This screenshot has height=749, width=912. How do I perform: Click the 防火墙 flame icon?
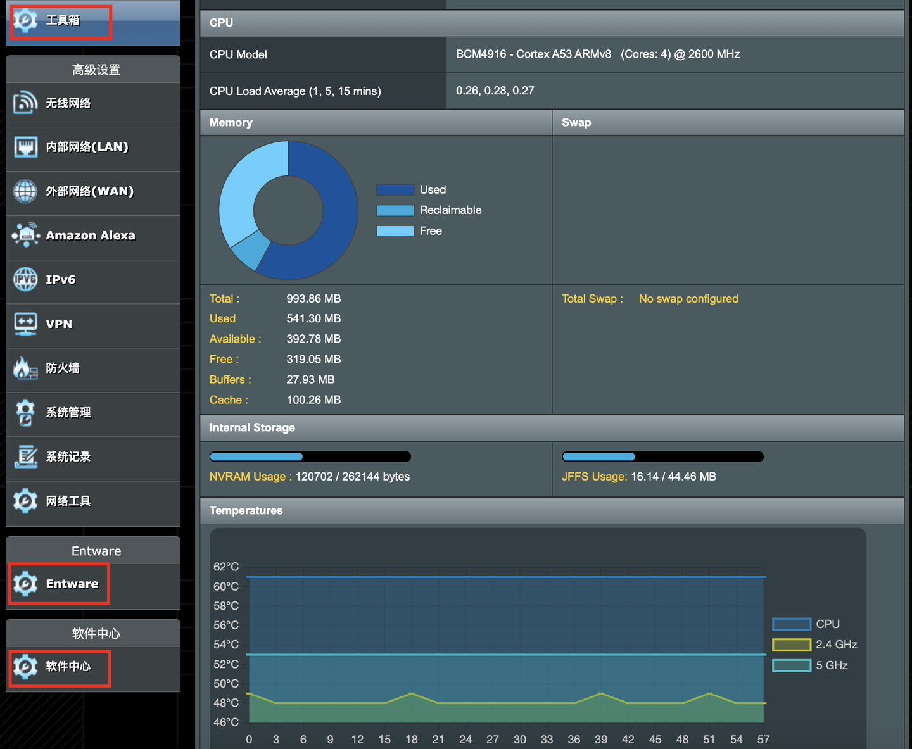[25, 368]
